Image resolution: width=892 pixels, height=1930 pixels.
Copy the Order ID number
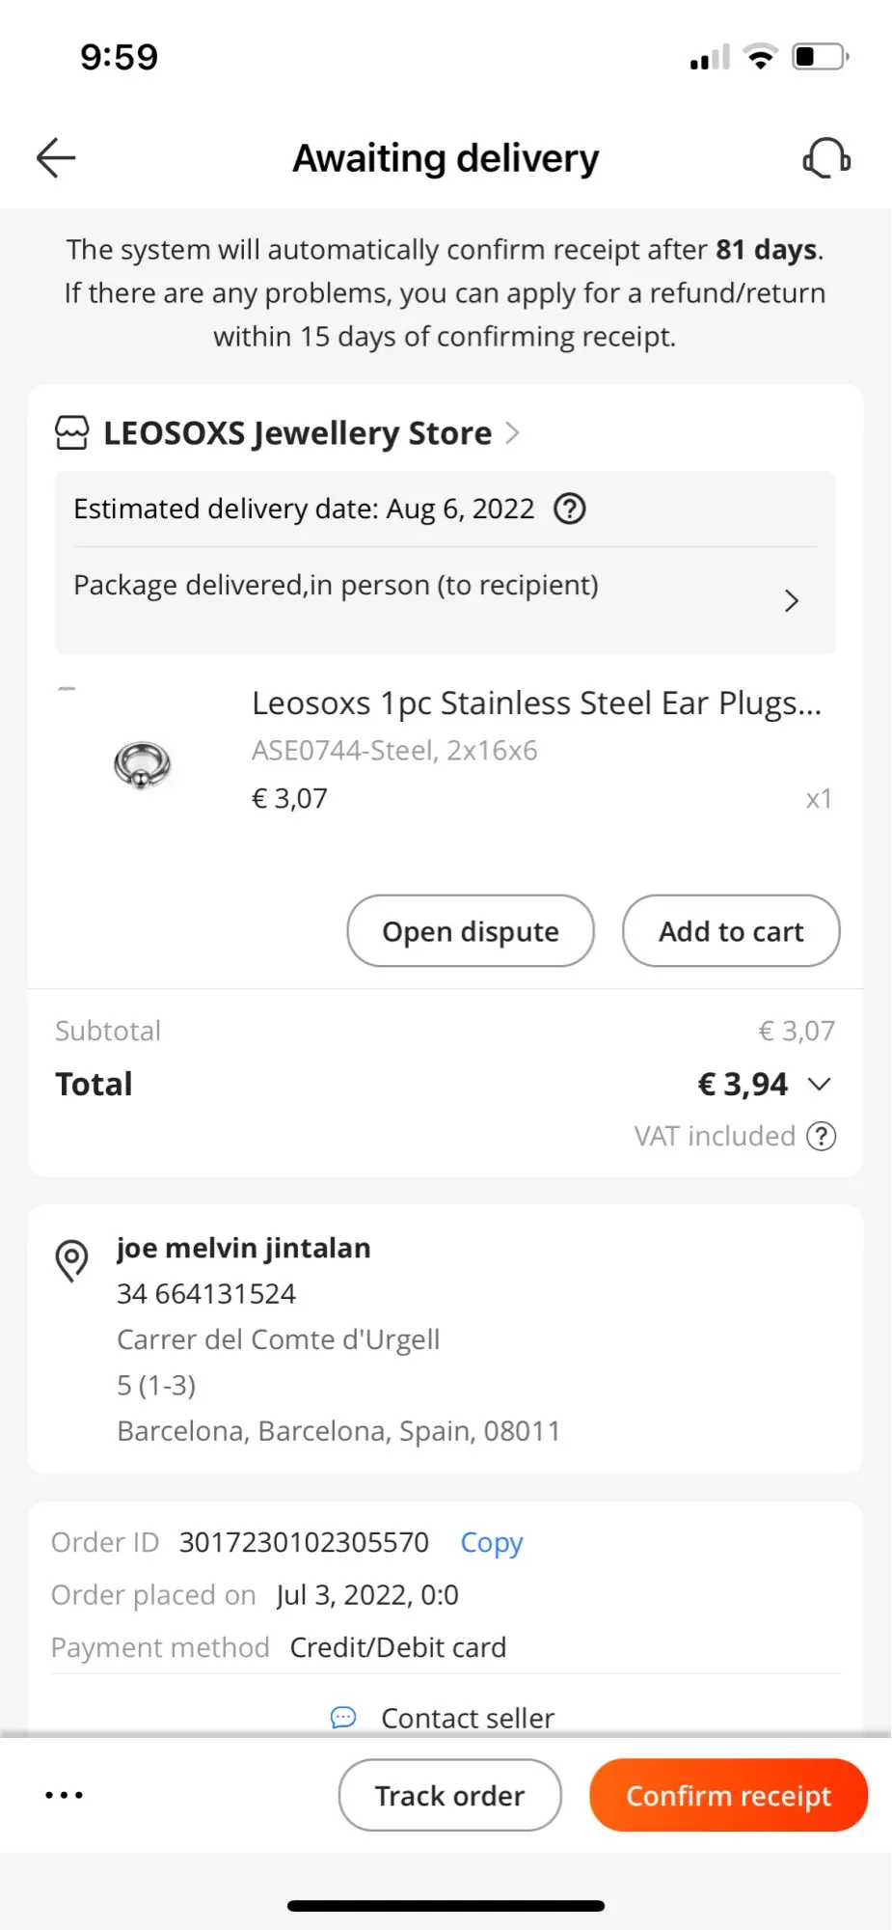492,1542
